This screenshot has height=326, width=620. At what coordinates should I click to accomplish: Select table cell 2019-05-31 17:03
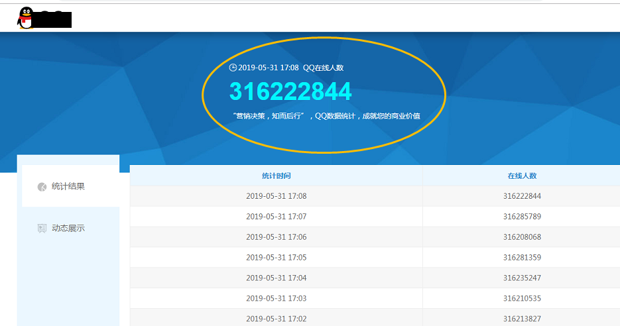[x=277, y=298]
